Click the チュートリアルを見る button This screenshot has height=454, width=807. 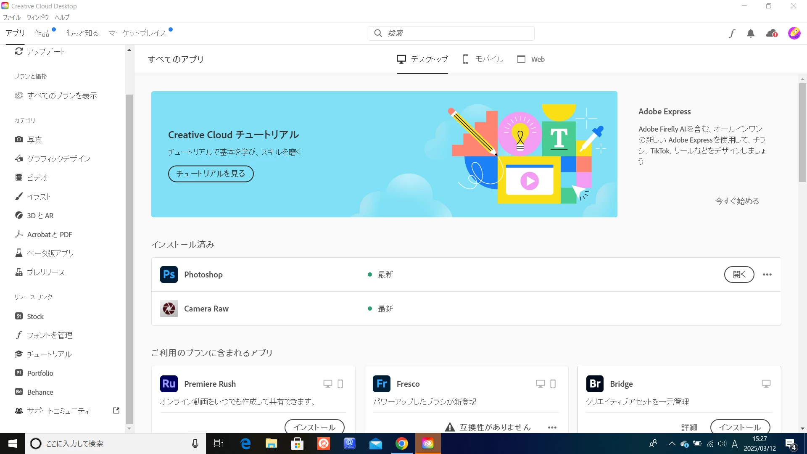[x=211, y=174]
